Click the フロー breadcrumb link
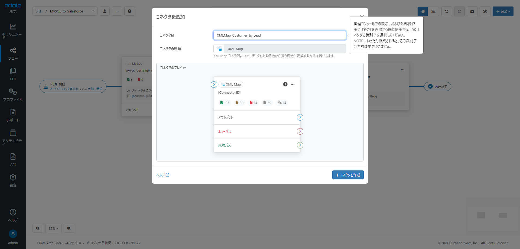 [x=40, y=11]
